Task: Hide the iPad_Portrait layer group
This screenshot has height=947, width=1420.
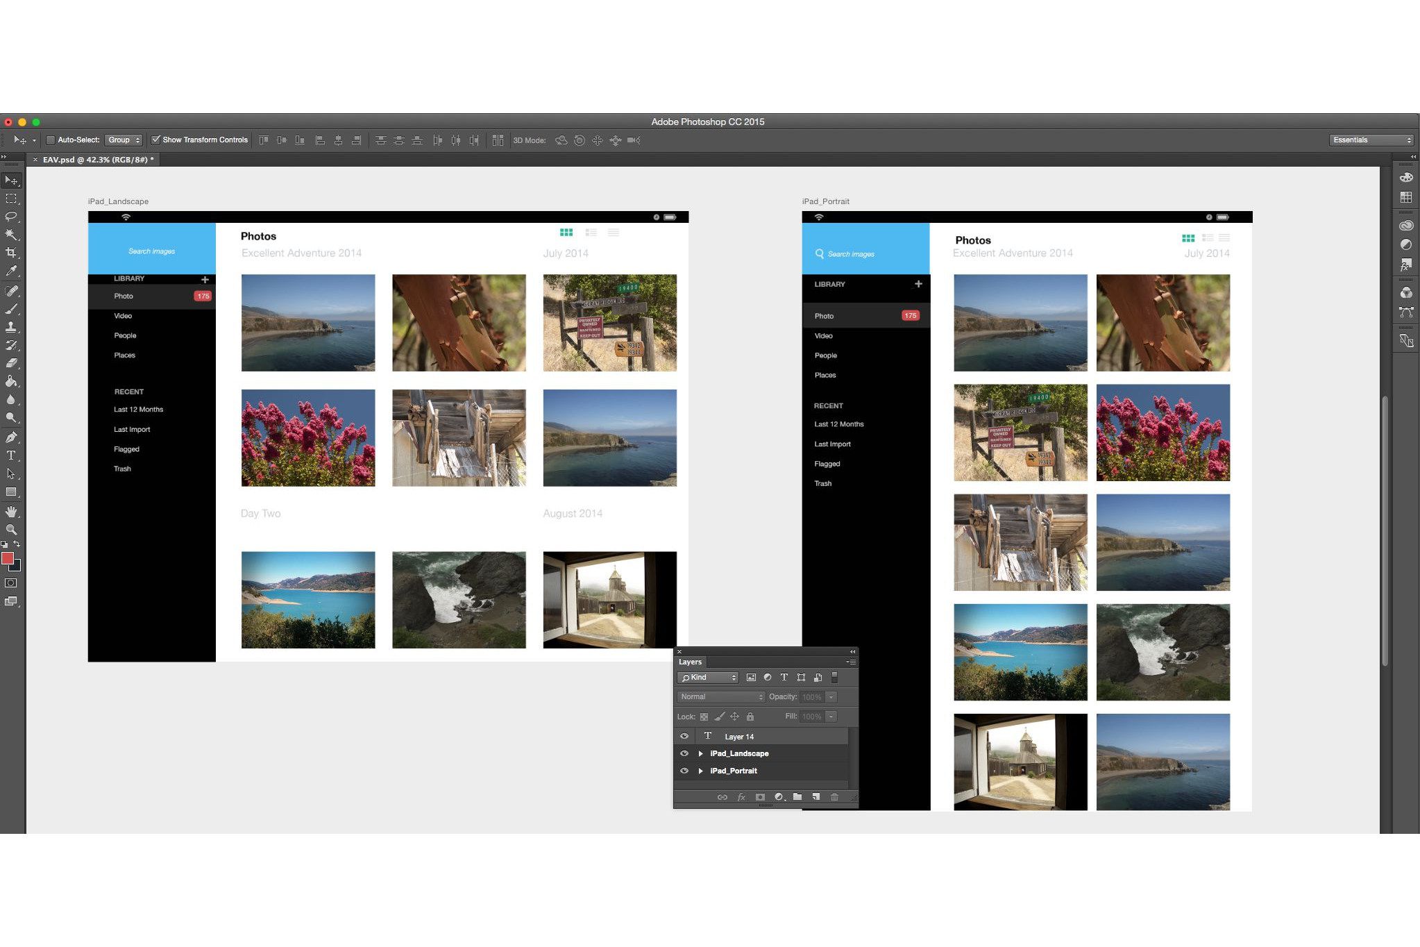Action: (684, 771)
